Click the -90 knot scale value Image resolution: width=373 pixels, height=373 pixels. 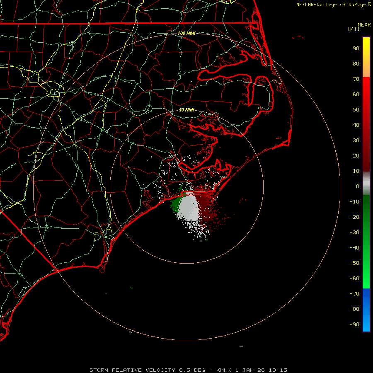(354, 325)
